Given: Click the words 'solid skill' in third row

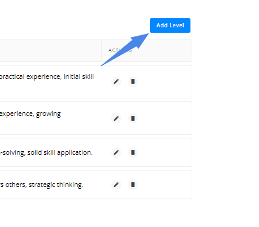Looking at the screenshot, I should (x=41, y=152).
